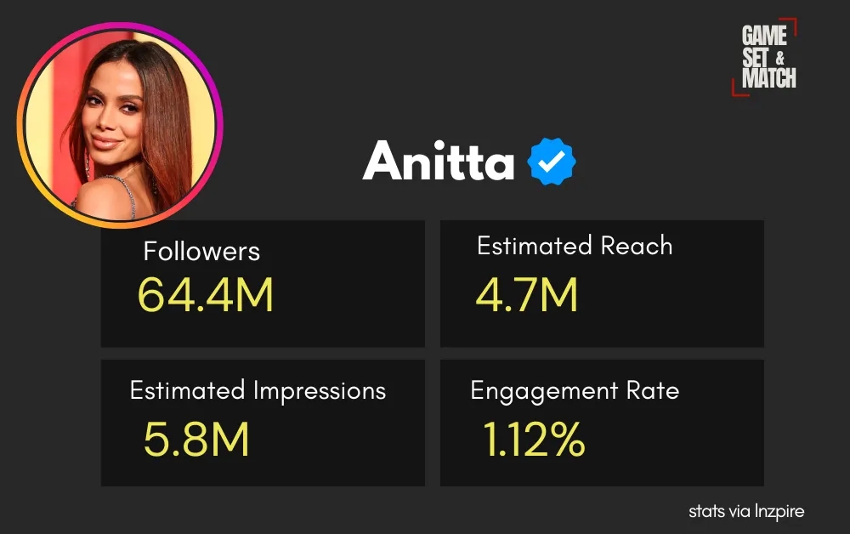Select the word SET in the logo
850x534 pixels.
755,58
